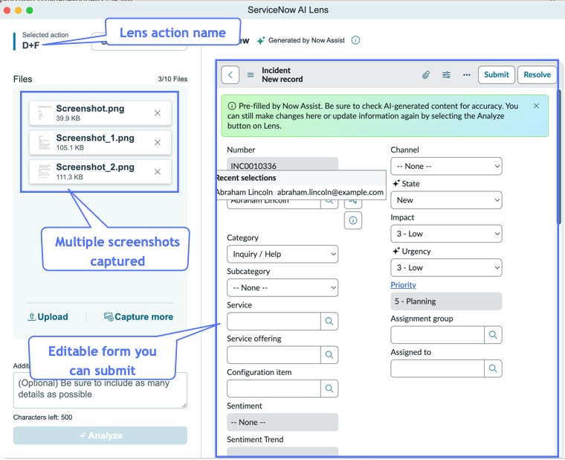Click the additional details text area
Image resolution: width=565 pixels, height=460 pixels.
pos(100,390)
